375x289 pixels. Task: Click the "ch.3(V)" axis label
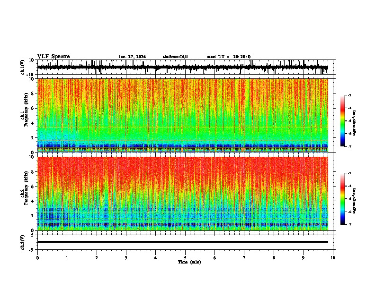[23, 242]
